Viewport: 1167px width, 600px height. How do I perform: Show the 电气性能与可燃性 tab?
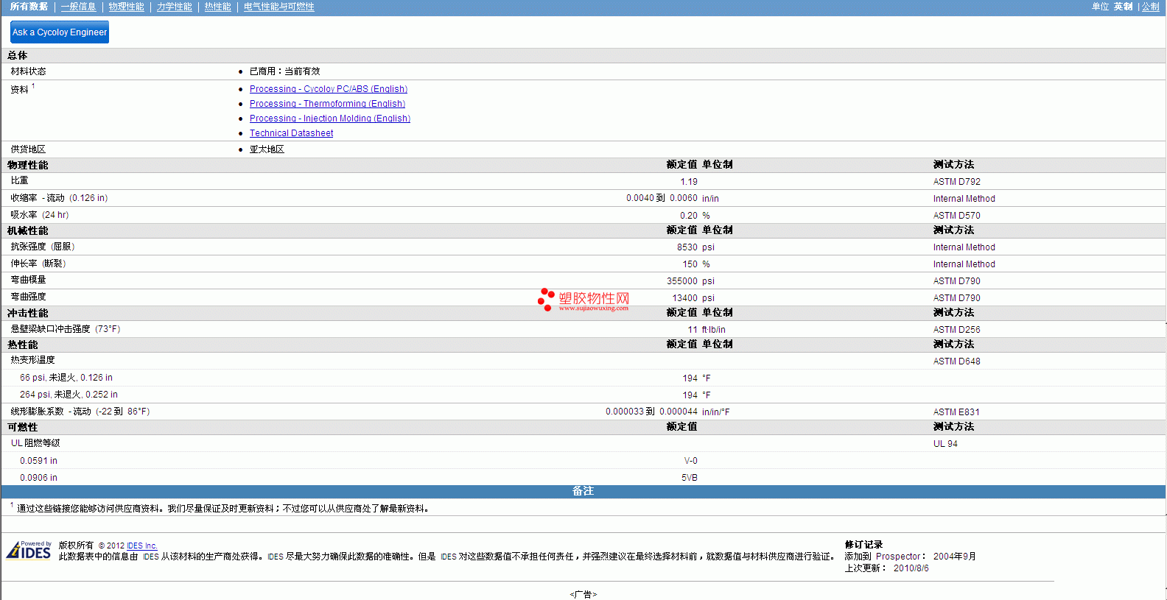point(278,7)
